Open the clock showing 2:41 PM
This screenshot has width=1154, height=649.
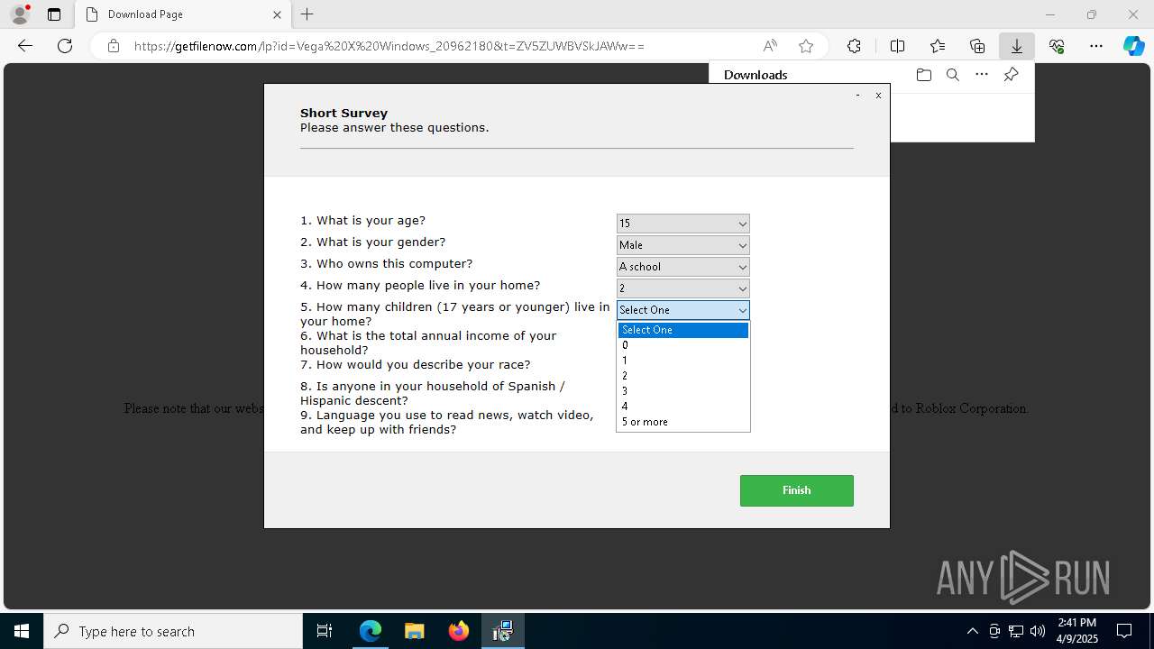(1076, 631)
